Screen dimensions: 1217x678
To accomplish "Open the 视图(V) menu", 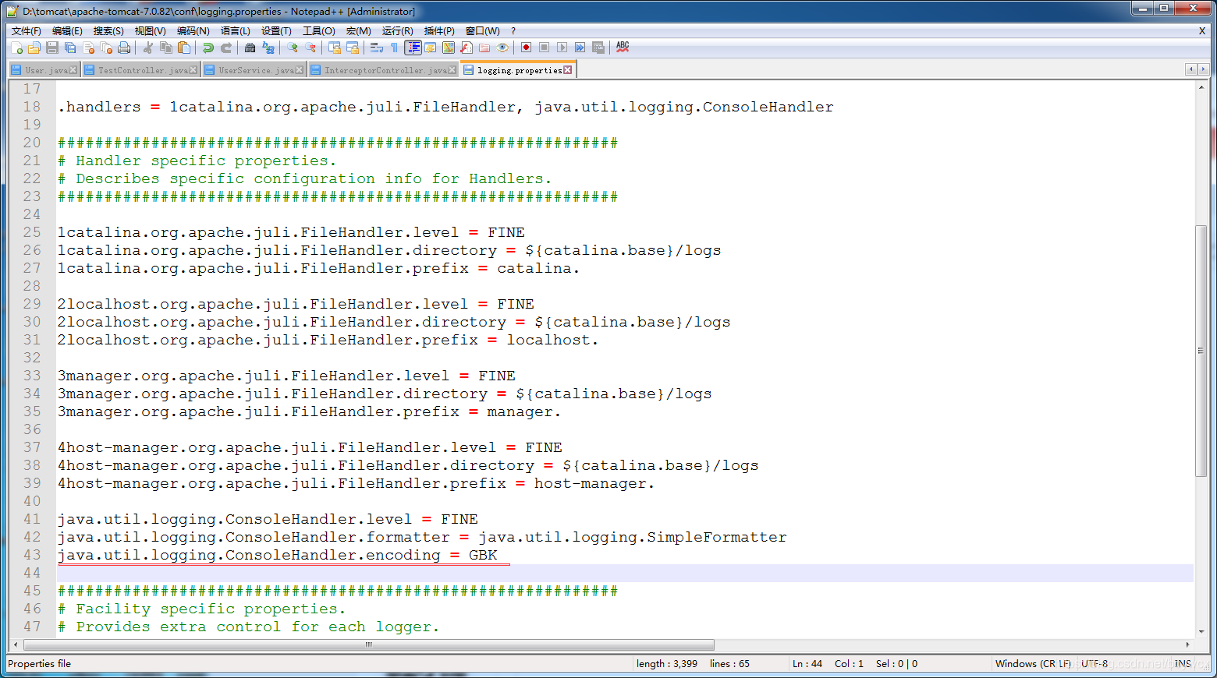I will (x=151, y=31).
